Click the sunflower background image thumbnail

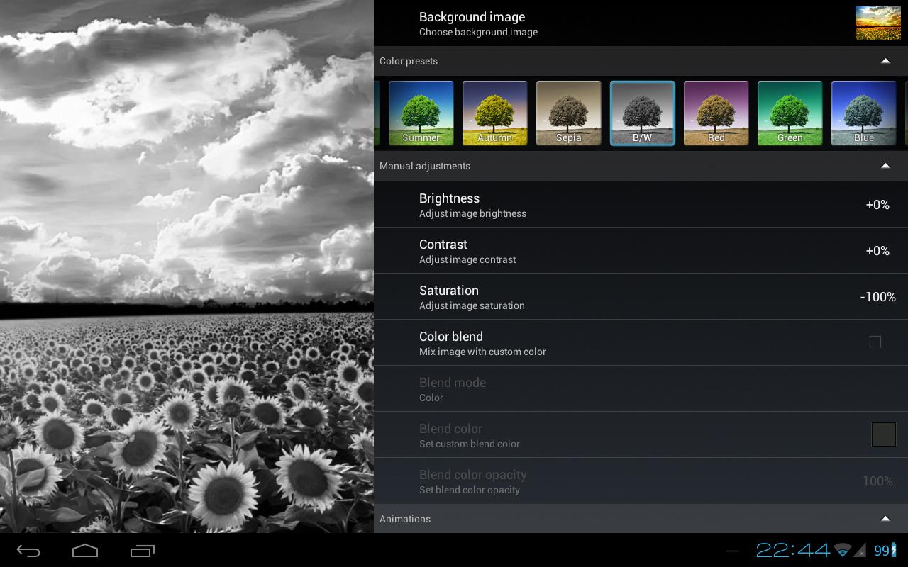pyautogui.click(x=877, y=23)
